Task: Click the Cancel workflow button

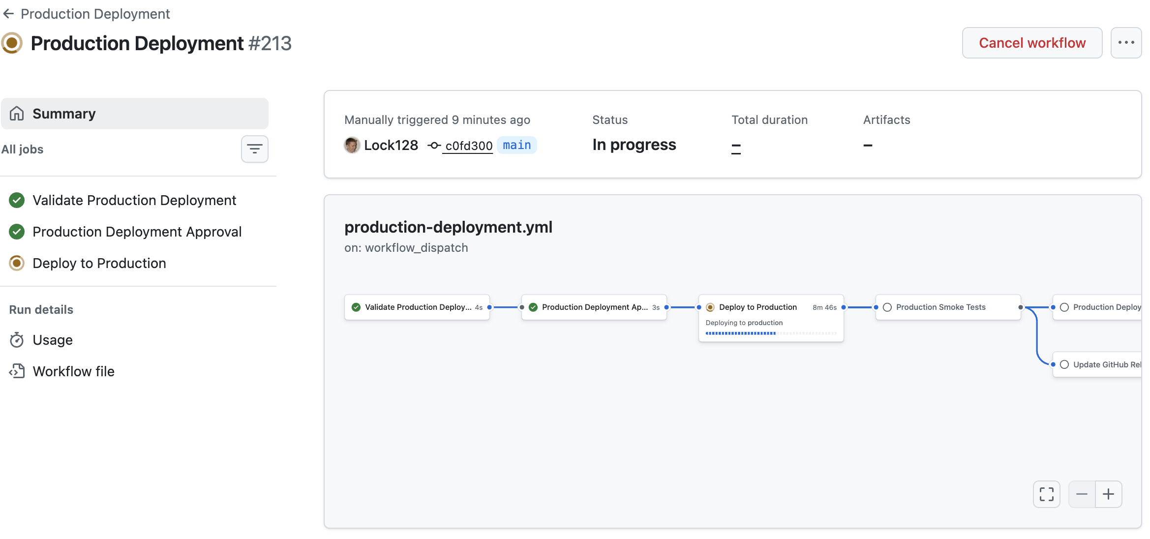Action: [x=1031, y=43]
